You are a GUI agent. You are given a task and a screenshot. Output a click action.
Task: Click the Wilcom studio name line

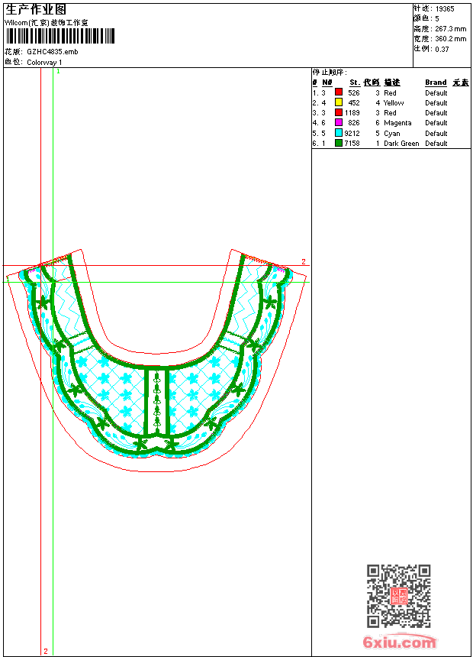[47, 23]
